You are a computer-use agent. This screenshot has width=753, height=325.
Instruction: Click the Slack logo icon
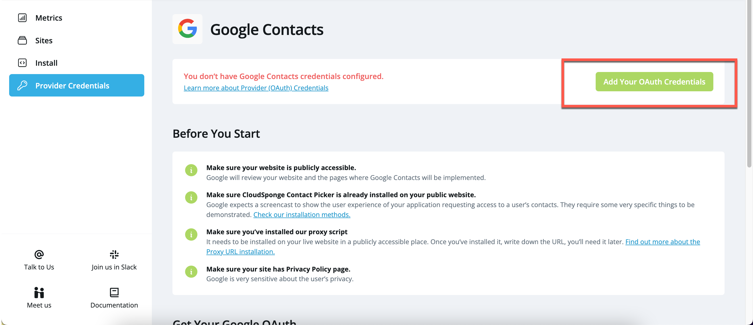[114, 255]
